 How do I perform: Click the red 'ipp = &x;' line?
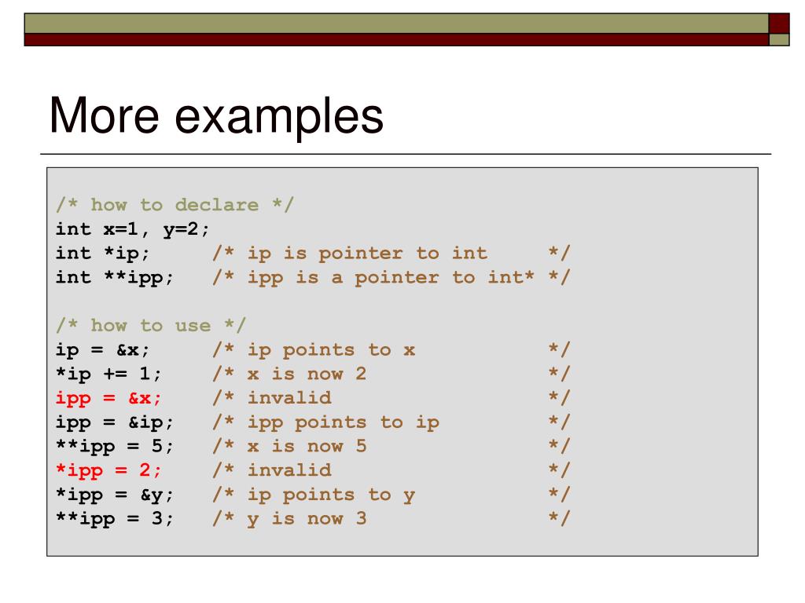tap(108, 398)
